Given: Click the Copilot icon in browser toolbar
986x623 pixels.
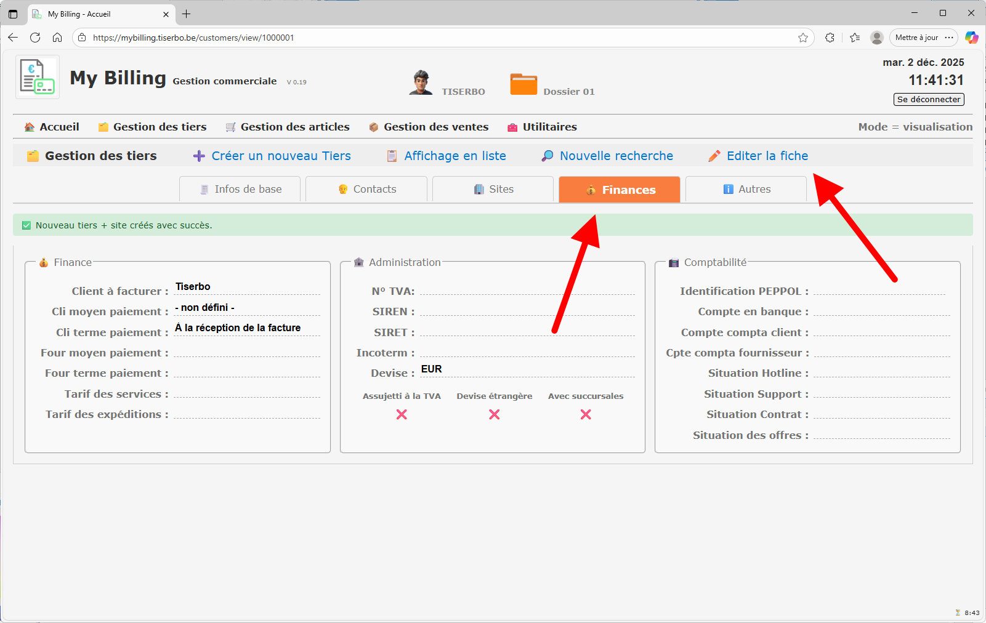Looking at the screenshot, I should point(971,38).
